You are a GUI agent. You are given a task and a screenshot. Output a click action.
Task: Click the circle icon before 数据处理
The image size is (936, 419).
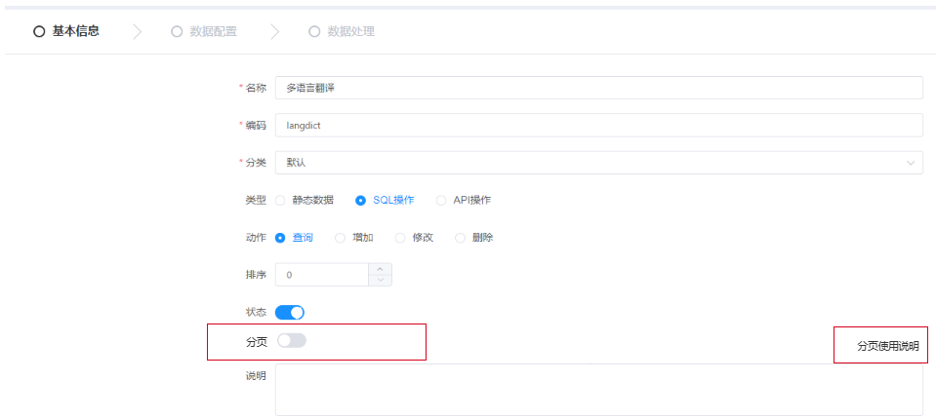coord(314,31)
